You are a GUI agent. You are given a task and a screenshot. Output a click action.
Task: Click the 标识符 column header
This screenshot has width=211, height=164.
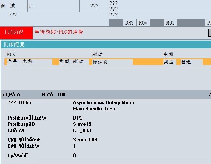[x=100, y=62]
